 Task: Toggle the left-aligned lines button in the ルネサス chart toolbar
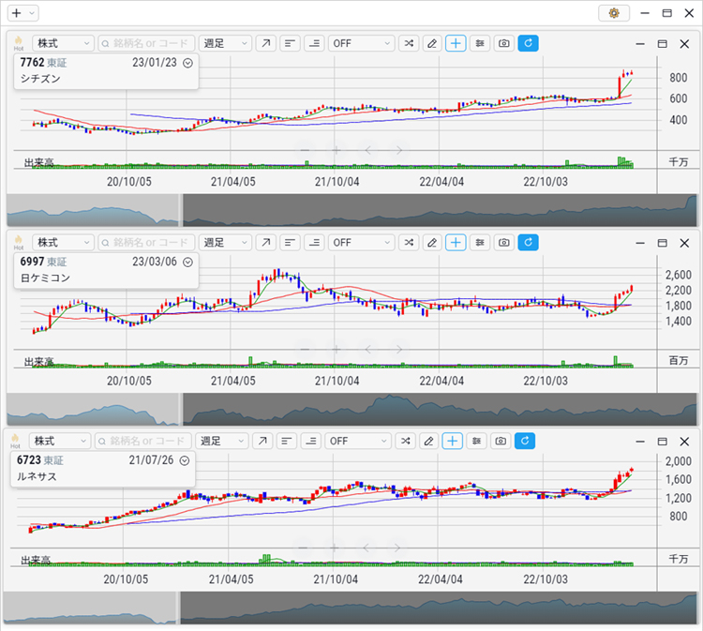point(288,441)
